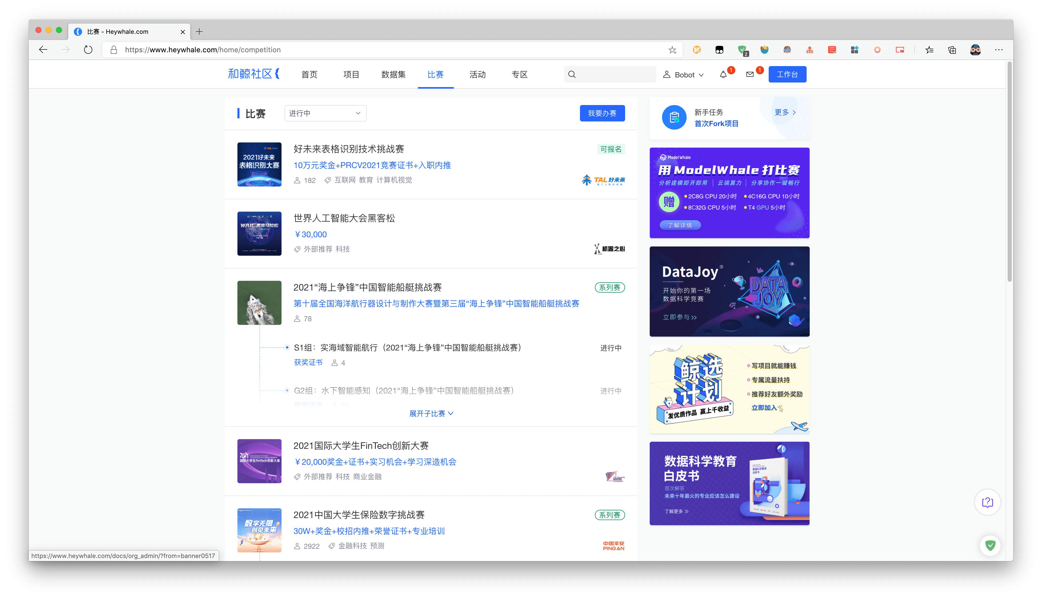This screenshot has width=1042, height=599.
Task: Go to 活动 nav tab
Action: (478, 75)
